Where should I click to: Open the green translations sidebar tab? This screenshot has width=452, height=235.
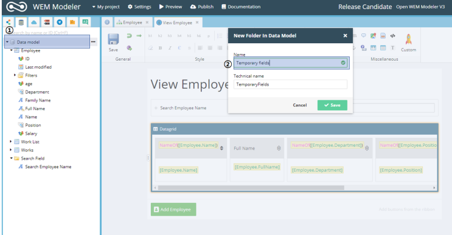click(85, 22)
